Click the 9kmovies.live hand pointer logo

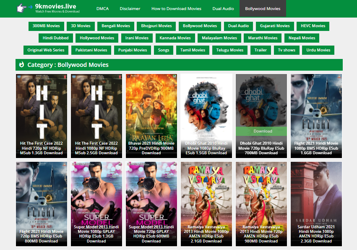pos(24,8)
